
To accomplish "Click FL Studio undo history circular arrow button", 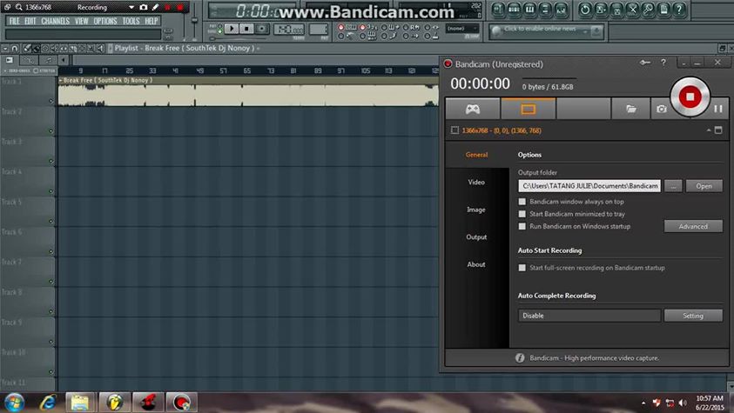I will click(x=585, y=10).
